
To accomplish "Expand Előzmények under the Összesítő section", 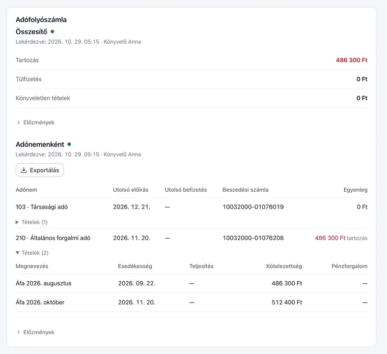I will click(35, 123).
